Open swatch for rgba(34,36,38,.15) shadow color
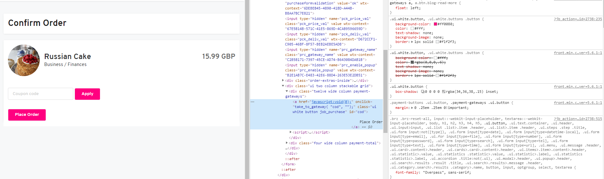Image resolution: width=604 pixels, height=179 pixels. [x=444, y=92]
